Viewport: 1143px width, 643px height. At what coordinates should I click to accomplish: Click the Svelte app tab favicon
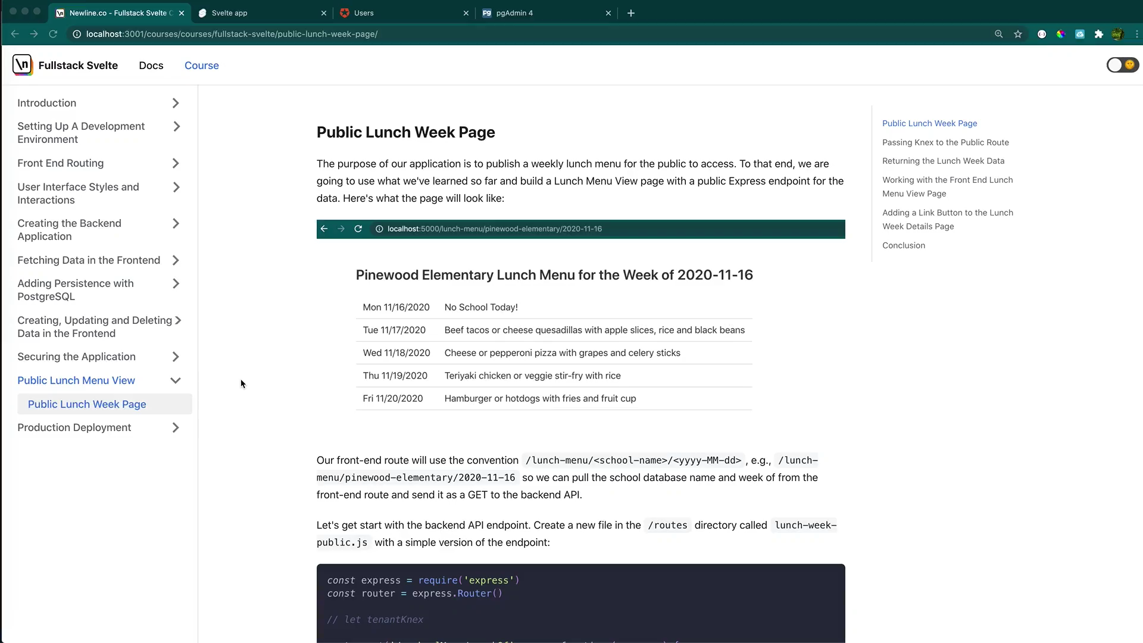[x=202, y=13]
